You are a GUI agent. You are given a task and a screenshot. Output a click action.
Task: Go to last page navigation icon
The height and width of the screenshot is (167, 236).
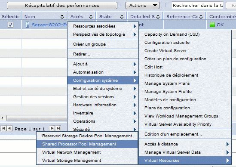[x=58, y=128]
